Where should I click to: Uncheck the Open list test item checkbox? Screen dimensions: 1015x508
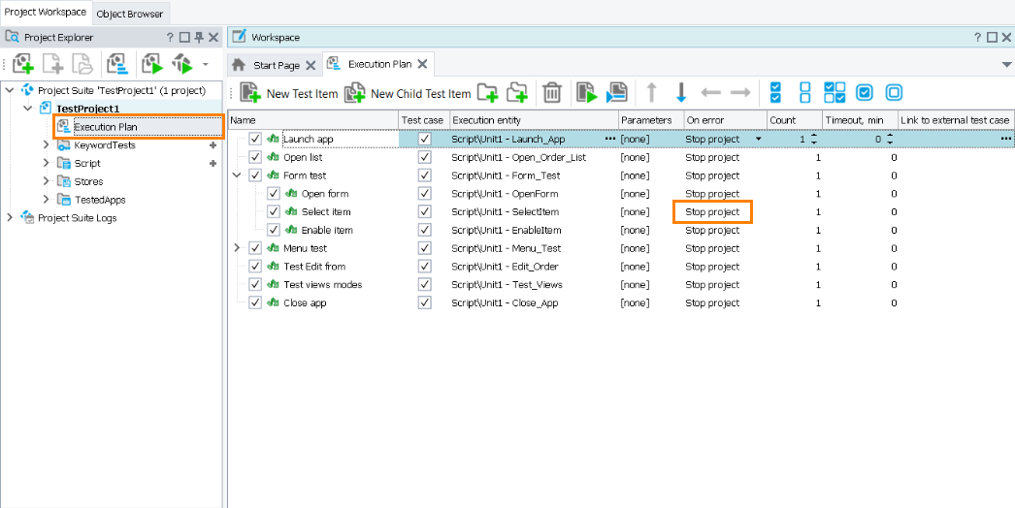coord(255,157)
